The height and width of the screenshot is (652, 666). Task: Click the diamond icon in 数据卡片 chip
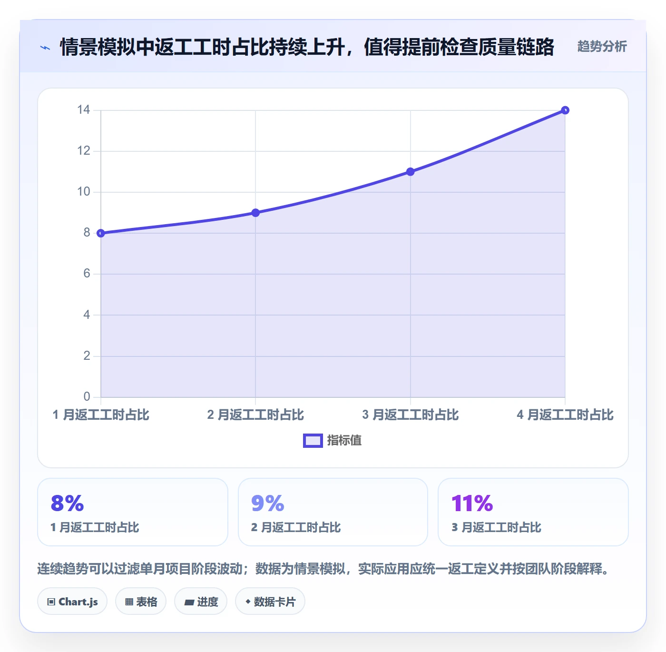[x=248, y=602]
